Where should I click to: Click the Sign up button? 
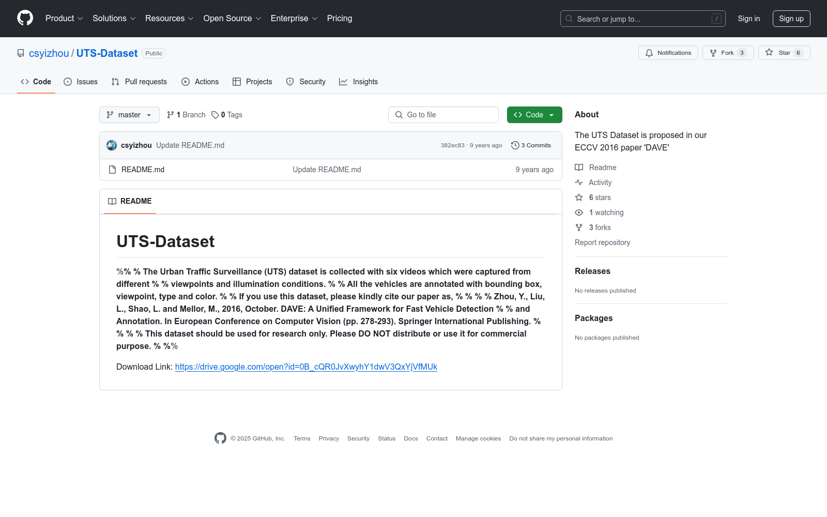pos(791,19)
